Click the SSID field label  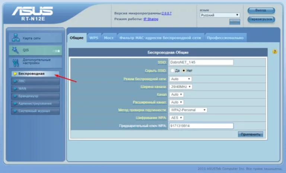[x=162, y=63]
